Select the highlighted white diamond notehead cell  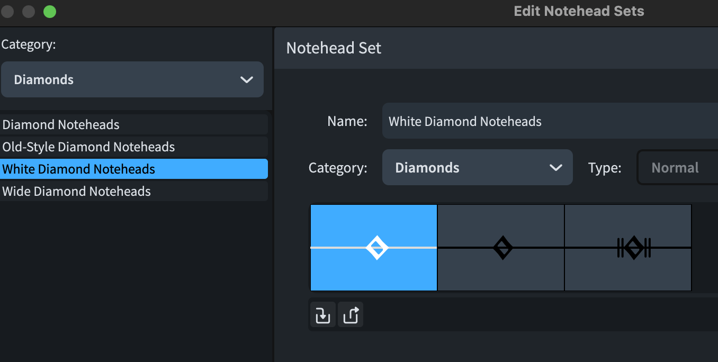pyautogui.click(x=374, y=248)
